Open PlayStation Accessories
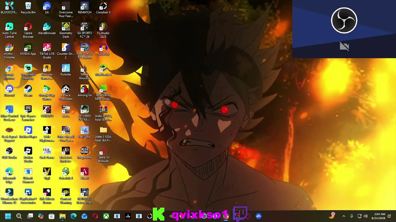The image size is (396, 222). [28, 196]
